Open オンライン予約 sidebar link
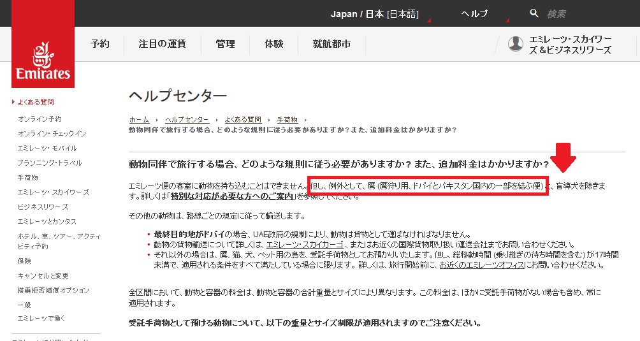640x341 pixels. (40, 119)
